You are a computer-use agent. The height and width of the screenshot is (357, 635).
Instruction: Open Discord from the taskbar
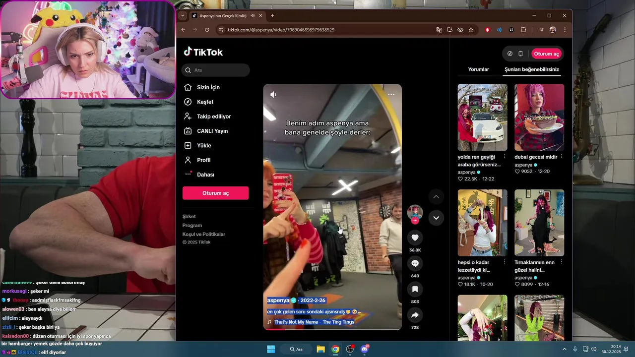(365, 349)
